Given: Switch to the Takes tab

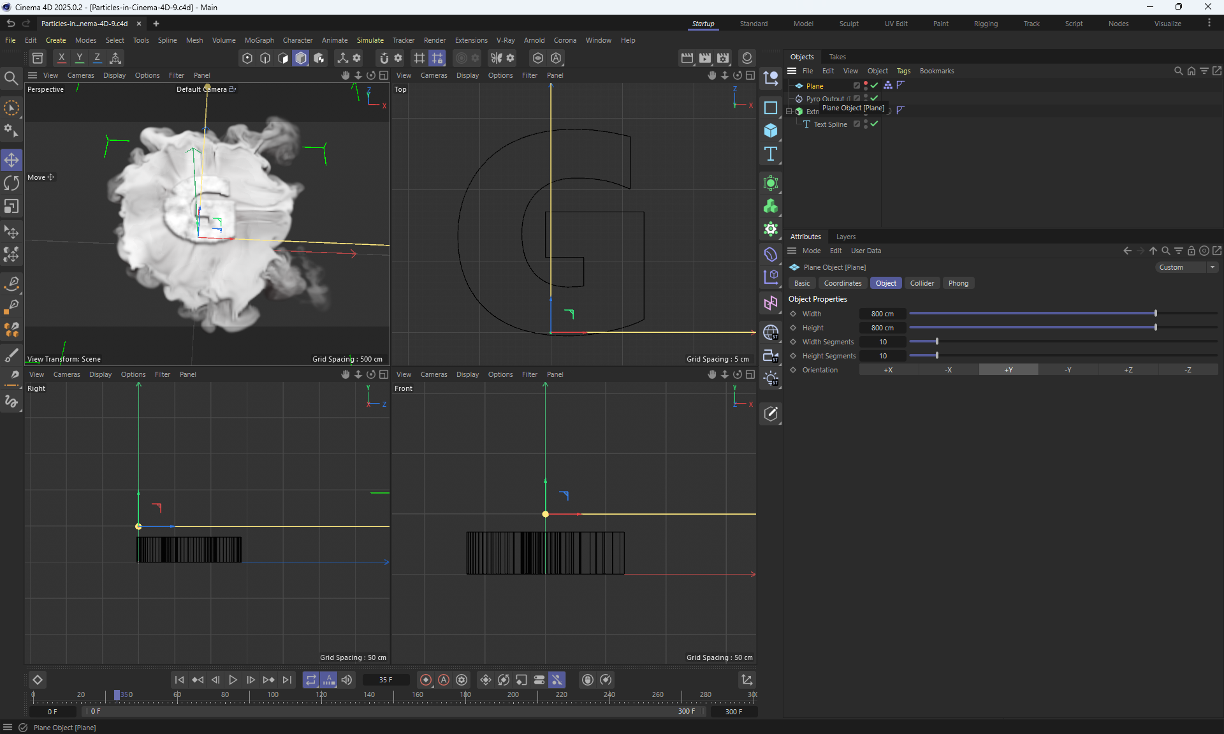Looking at the screenshot, I should click(837, 57).
